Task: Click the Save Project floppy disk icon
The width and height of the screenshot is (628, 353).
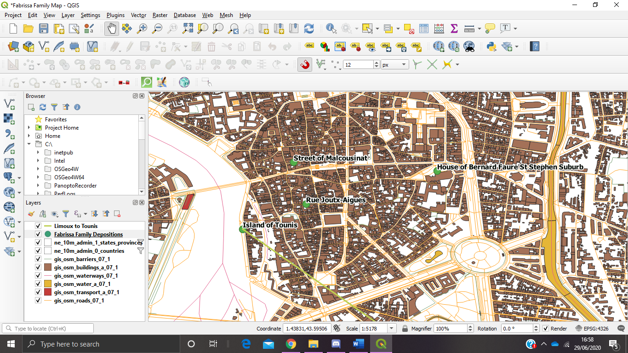Action: click(x=44, y=28)
